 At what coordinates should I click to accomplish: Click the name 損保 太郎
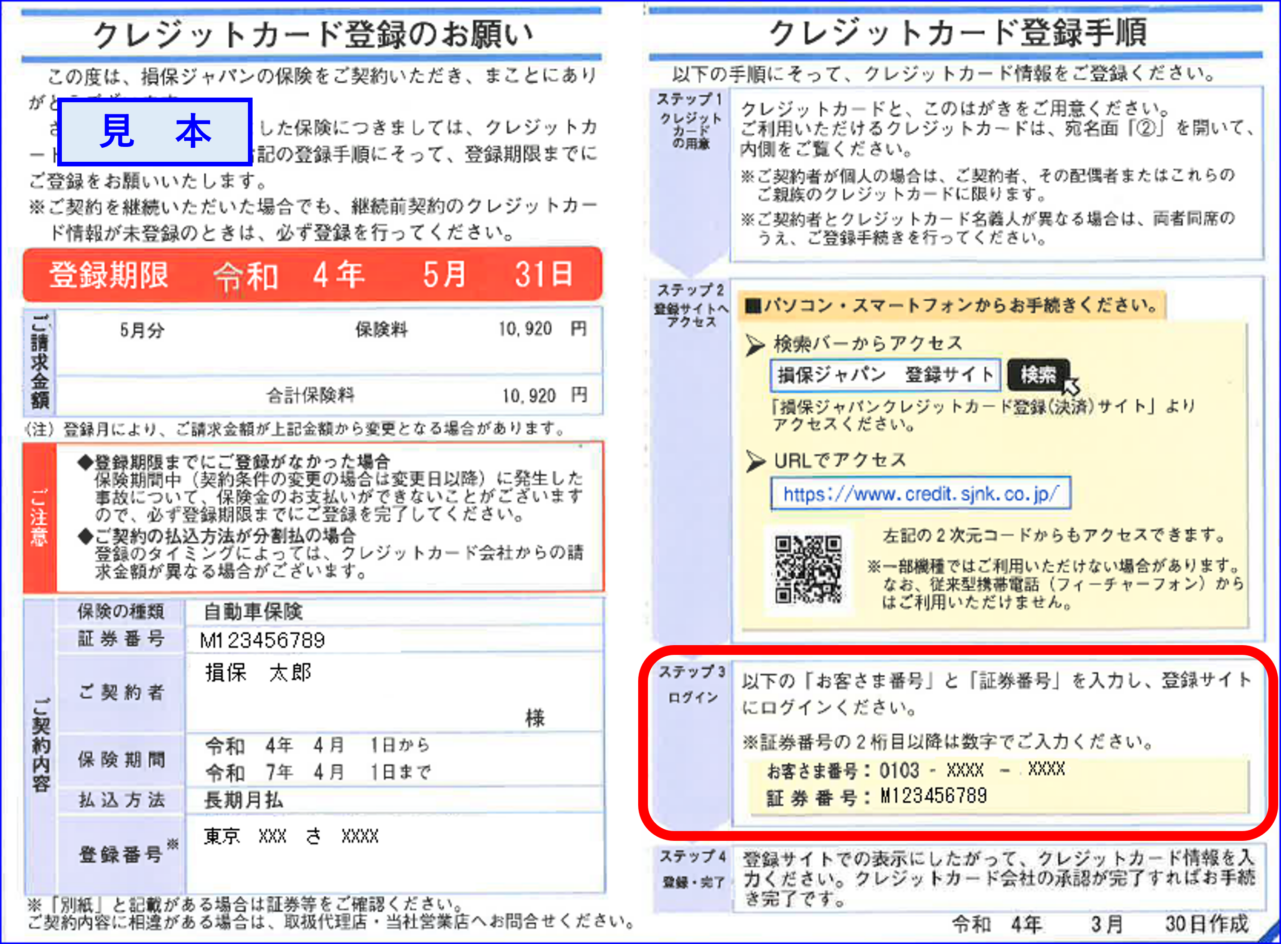pos(259,673)
